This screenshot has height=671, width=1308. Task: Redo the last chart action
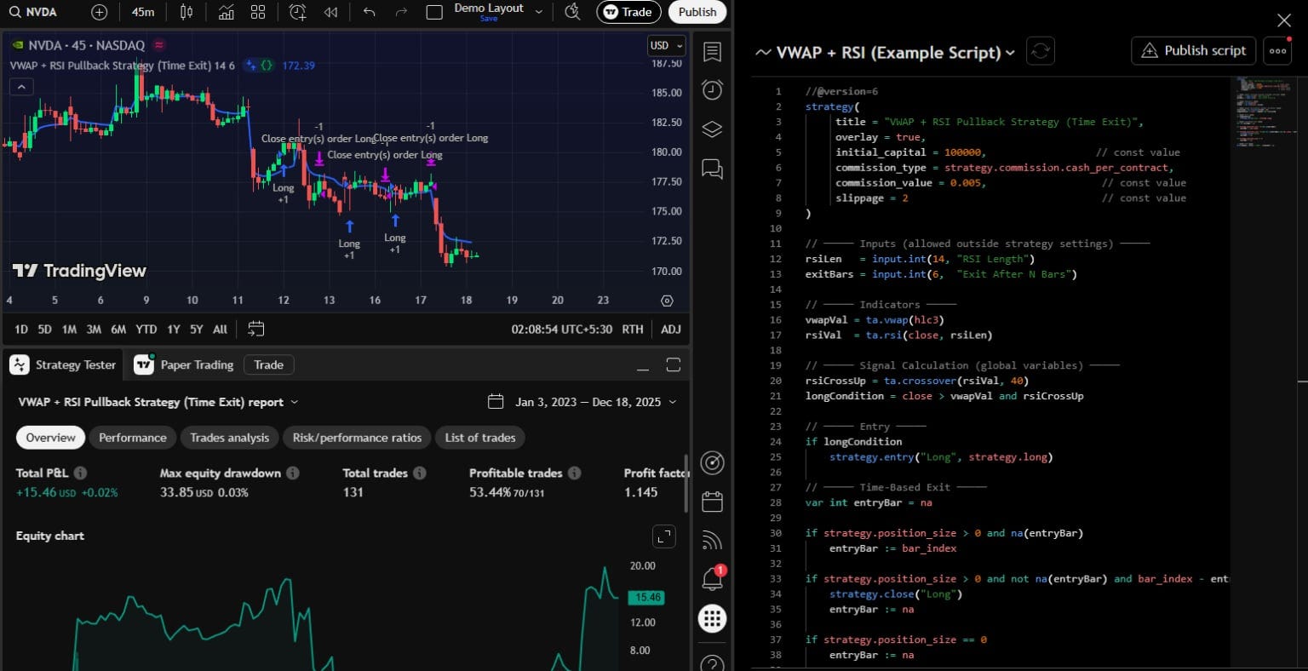401,12
